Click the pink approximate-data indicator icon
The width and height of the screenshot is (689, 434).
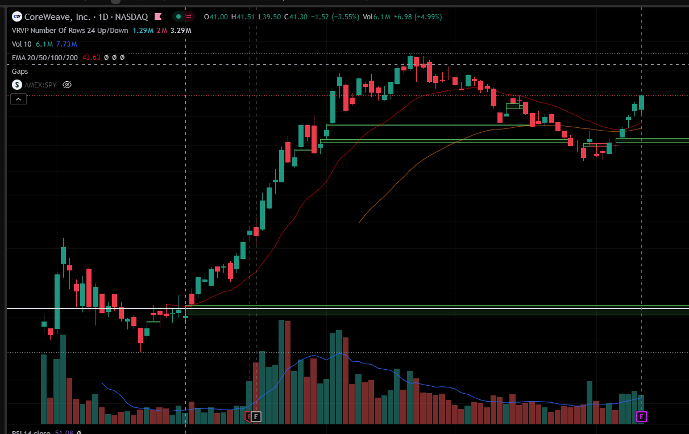pyautogui.click(x=189, y=17)
